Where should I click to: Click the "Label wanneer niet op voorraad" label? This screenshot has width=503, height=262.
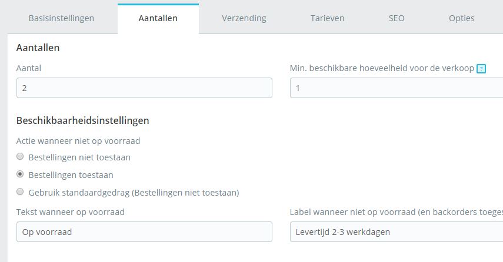click(396, 211)
